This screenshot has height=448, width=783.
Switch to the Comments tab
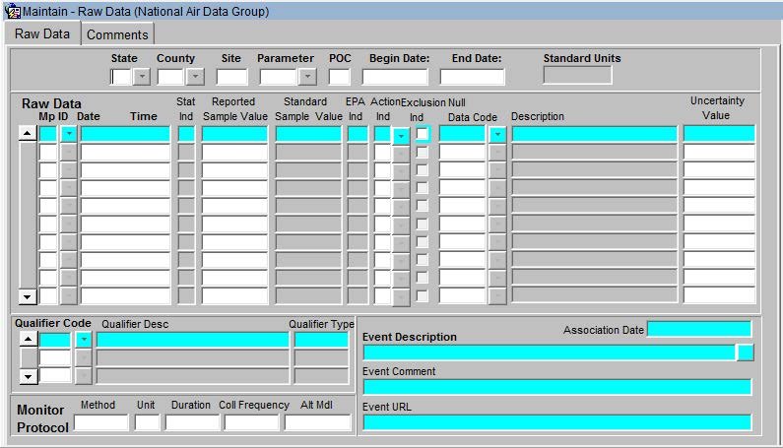(x=117, y=34)
